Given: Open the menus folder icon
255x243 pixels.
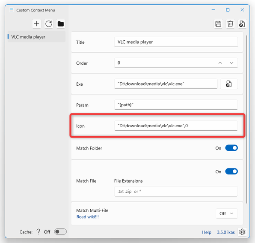Looking at the screenshot, I should (61, 24).
